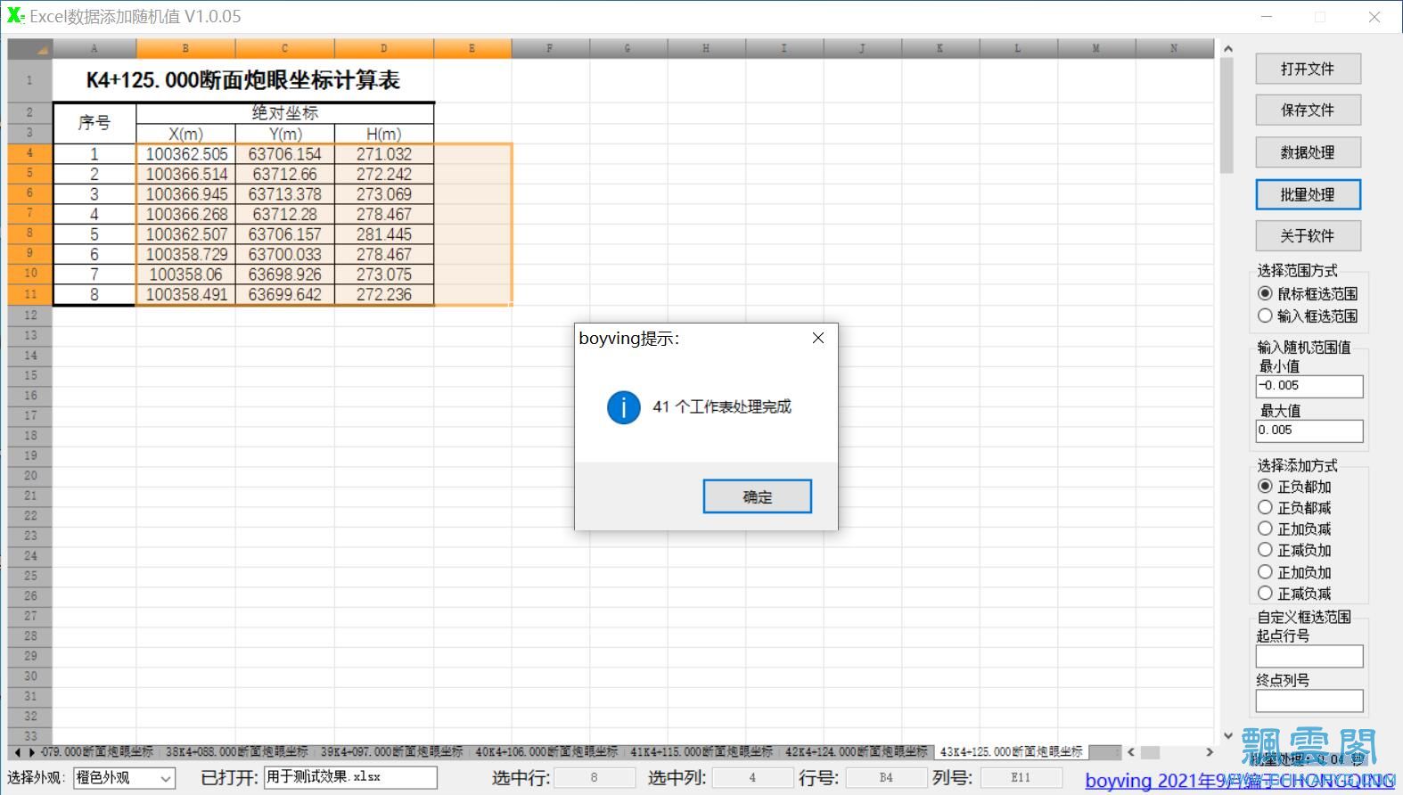Click cell with value 100358.06
The image size is (1403, 795).
click(186, 275)
